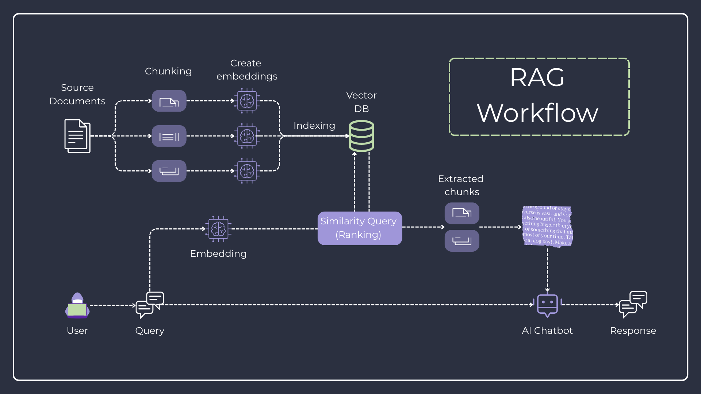Click the Indexing label text
This screenshot has height=394, width=701.
(314, 125)
